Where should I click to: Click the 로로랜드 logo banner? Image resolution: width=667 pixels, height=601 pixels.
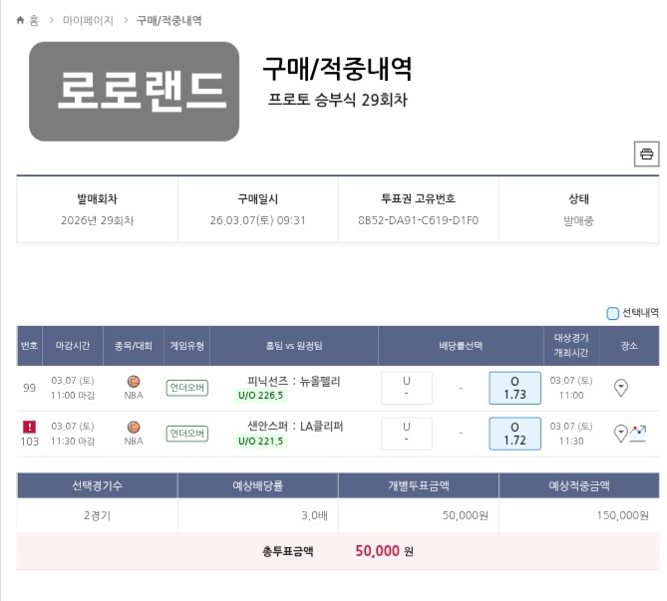134,91
